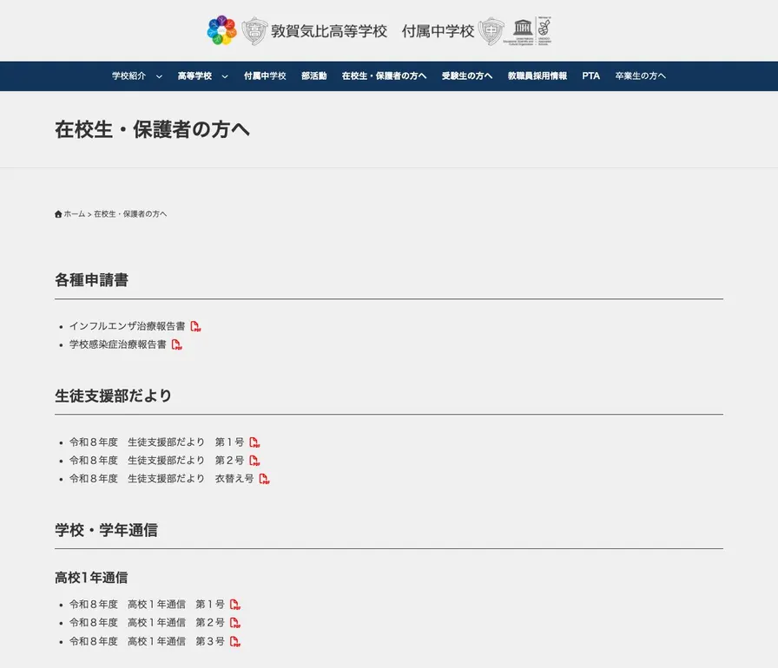778x668 pixels.
Task: Click the 付属中学校 header title text
Action: (x=438, y=31)
